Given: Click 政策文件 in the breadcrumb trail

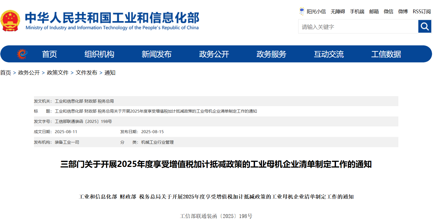Looking at the screenshot, I should [x=57, y=73].
